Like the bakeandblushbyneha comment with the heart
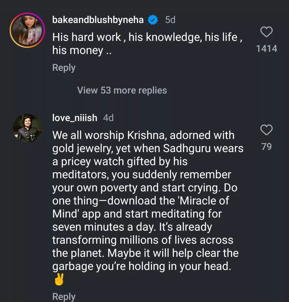Image resolution: width=289 pixels, height=302 pixels. [266, 32]
